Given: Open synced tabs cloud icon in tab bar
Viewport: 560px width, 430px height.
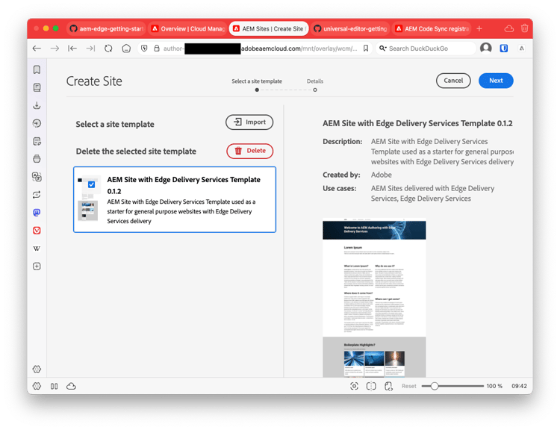Looking at the screenshot, I should [509, 28].
